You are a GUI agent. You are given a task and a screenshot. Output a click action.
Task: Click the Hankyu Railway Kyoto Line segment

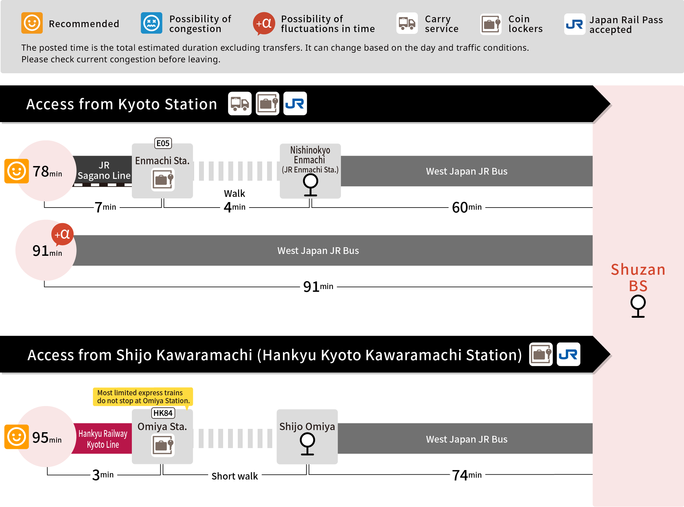point(103,439)
